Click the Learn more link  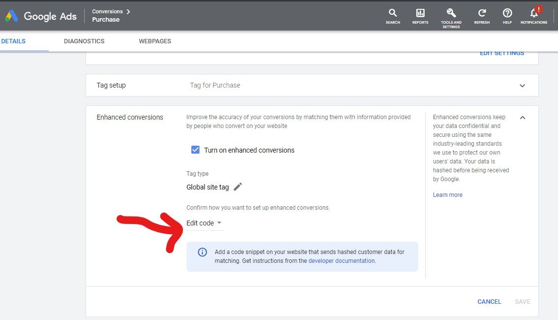(447, 195)
